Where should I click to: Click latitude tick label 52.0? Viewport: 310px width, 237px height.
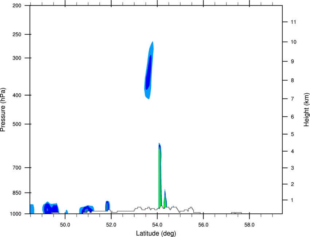coord(111,225)
